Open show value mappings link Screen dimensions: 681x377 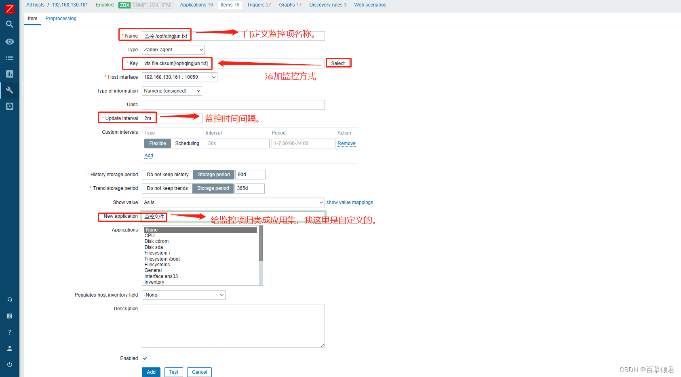tap(350, 202)
